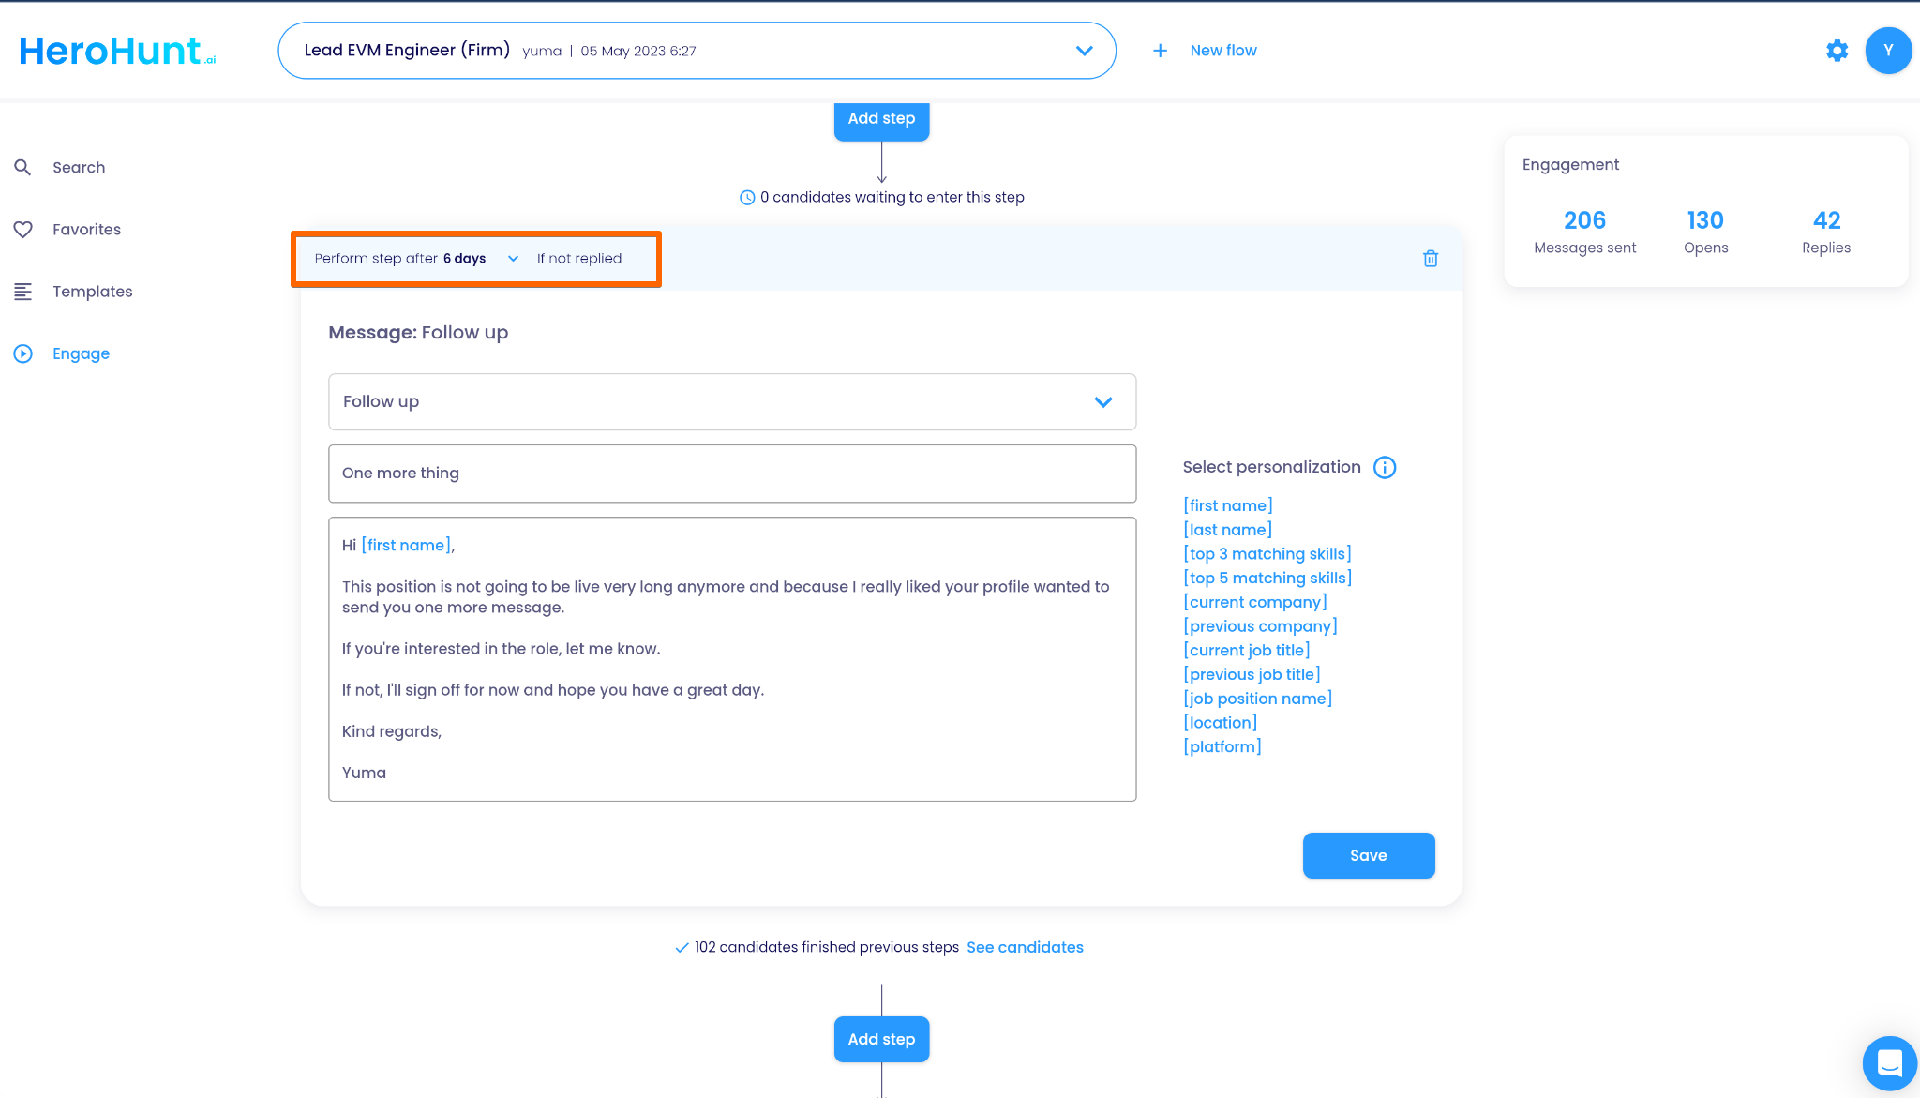Insert the [top 3 matching skills] tag
1920x1098 pixels.
click(1267, 553)
